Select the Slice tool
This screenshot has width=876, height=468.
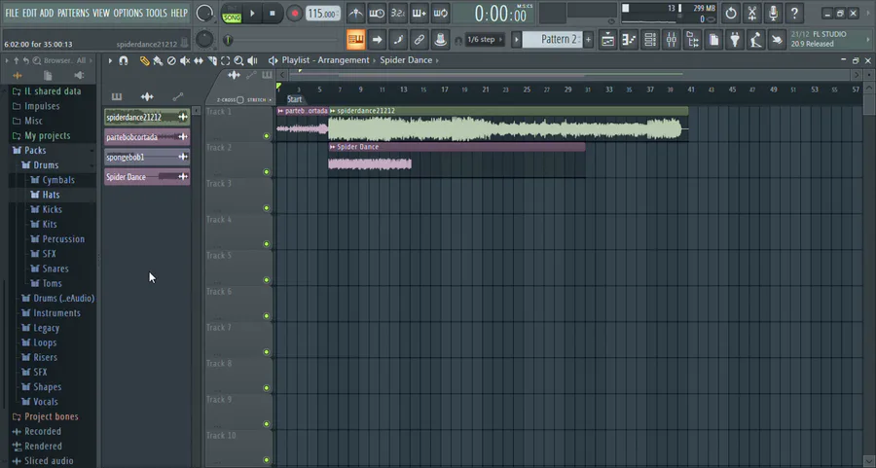coord(212,61)
